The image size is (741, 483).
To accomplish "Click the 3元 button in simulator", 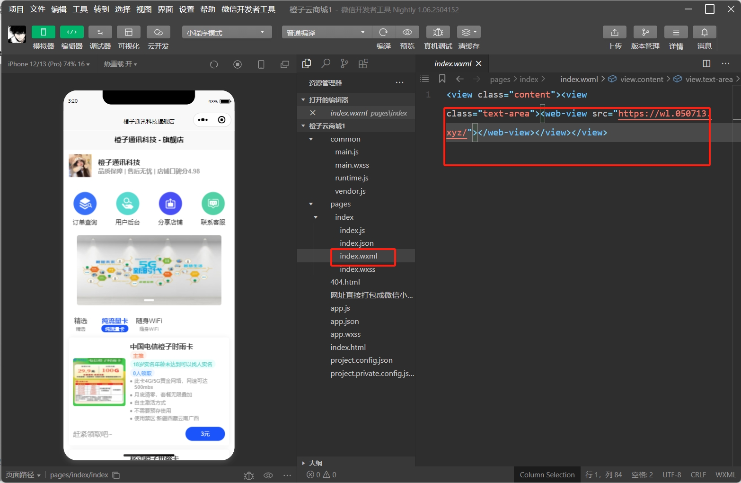I will pos(205,434).
